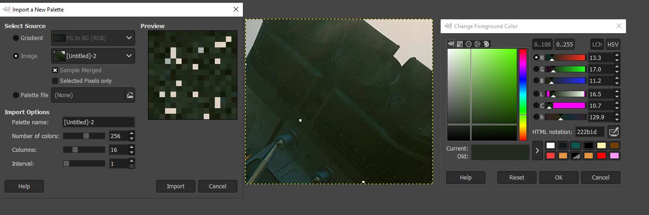Cancel the Change Foreground Color dialog

(601, 177)
